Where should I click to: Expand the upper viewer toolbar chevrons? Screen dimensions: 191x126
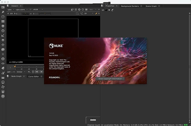click(x=99, y=10)
